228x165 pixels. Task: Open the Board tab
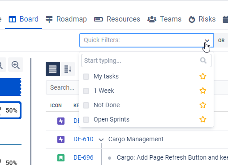pos(24,19)
